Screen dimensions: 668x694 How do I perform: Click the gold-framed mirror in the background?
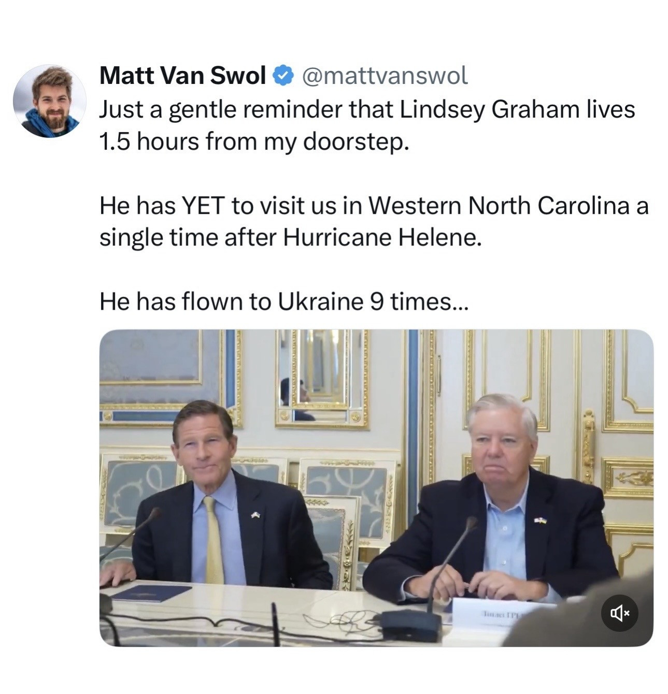321,377
